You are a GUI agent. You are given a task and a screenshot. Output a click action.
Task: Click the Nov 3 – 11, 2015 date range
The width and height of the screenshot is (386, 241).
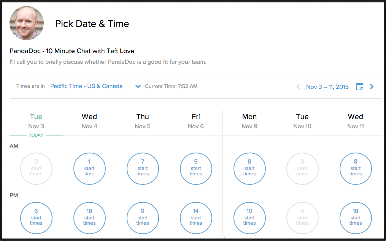tap(327, 87)
